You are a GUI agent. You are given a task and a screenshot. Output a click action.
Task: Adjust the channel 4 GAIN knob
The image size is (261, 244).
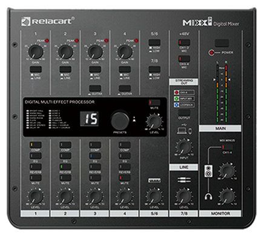pyautogui.click(x=125, y=52)
